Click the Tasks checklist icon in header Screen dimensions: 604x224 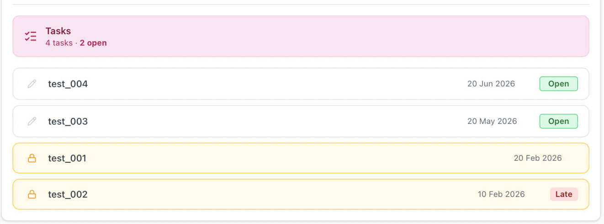point(31,37)
